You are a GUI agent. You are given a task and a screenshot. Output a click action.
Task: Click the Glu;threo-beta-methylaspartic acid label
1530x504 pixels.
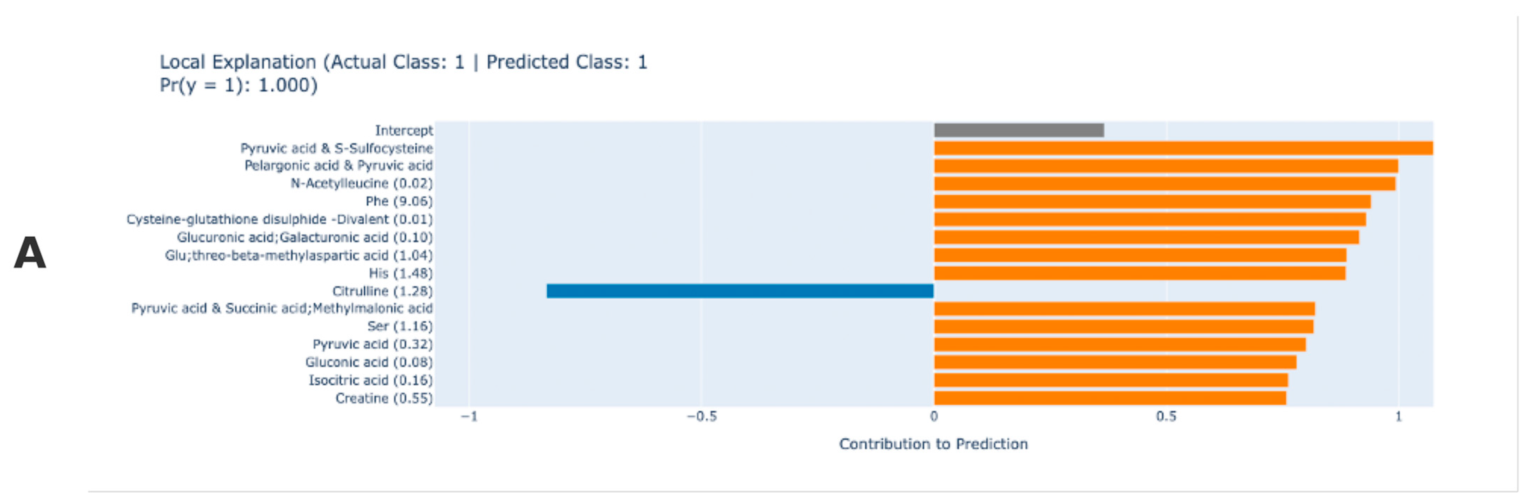[x=299, y=256]
